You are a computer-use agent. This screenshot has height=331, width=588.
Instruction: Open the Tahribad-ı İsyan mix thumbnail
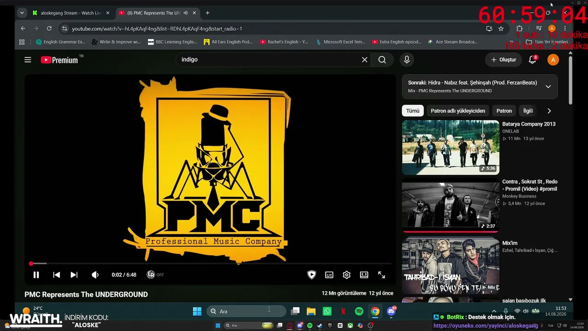(x=451, y=266)
